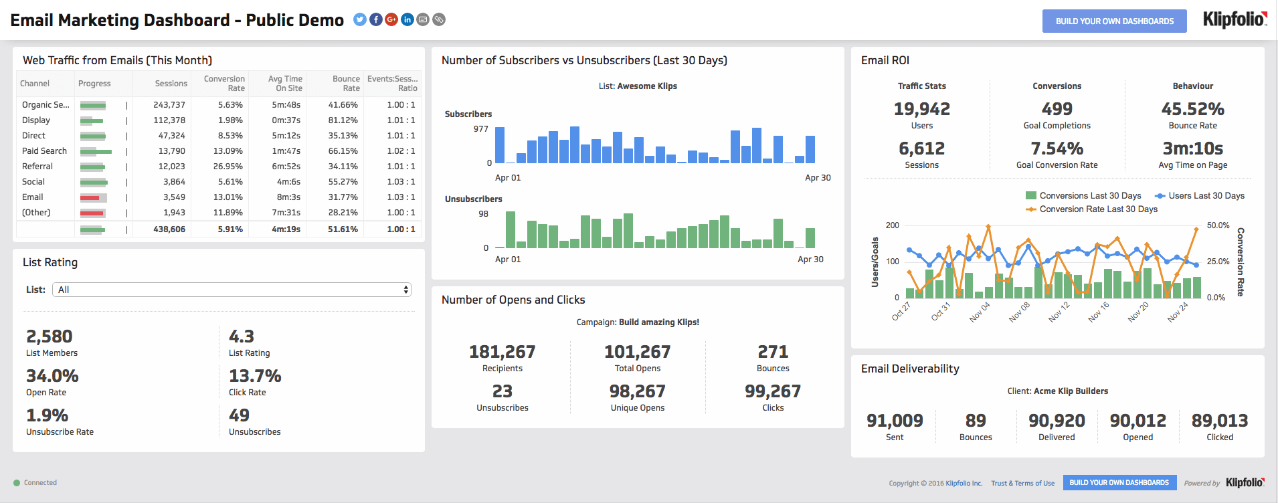Toggle Users Last 30 Days legend
Screen dimensions: 1278x503
[x=1200, y=196]
